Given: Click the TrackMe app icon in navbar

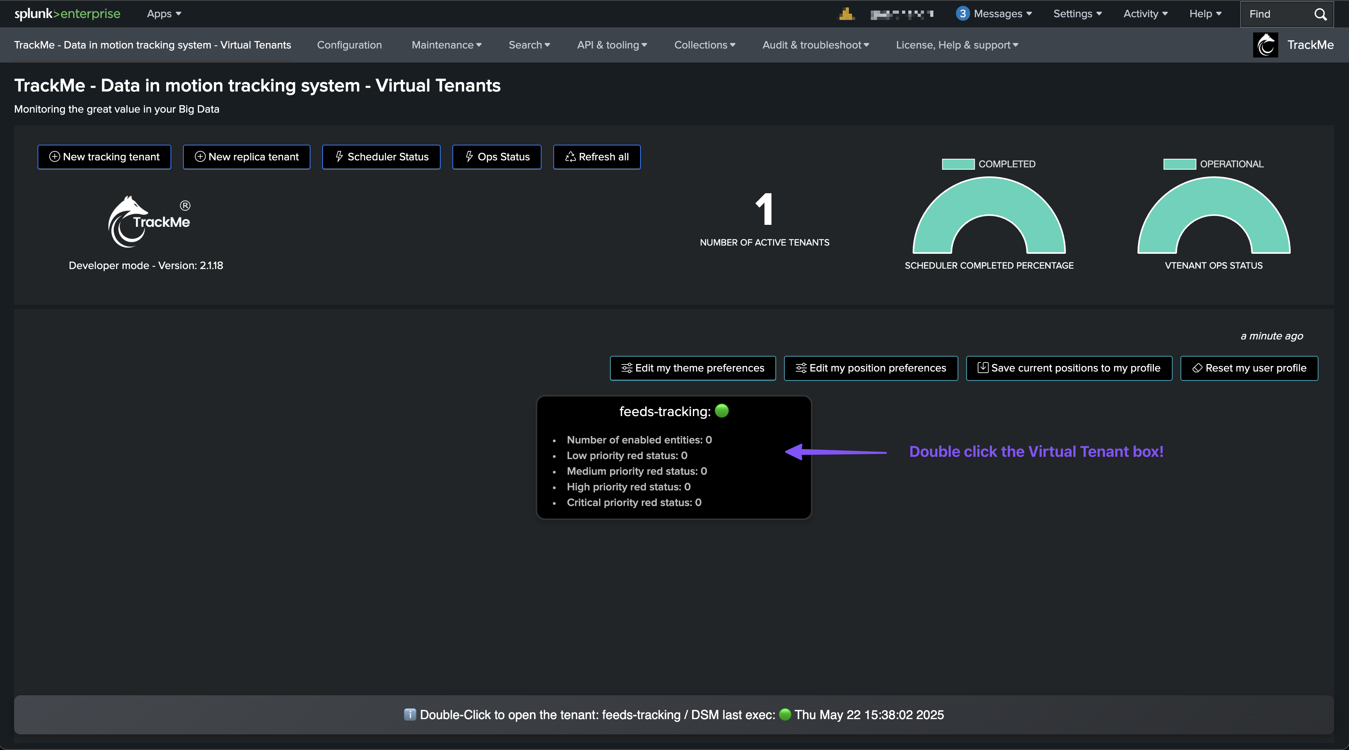Looking at the screenshot, I should click(1265, 45).
